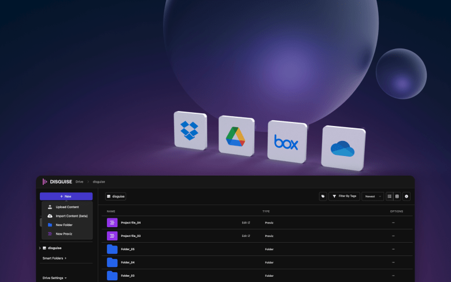Expand the Drive Settings menu
The height and width of the screenshot is (282, 451).
[x=54, y=278]
